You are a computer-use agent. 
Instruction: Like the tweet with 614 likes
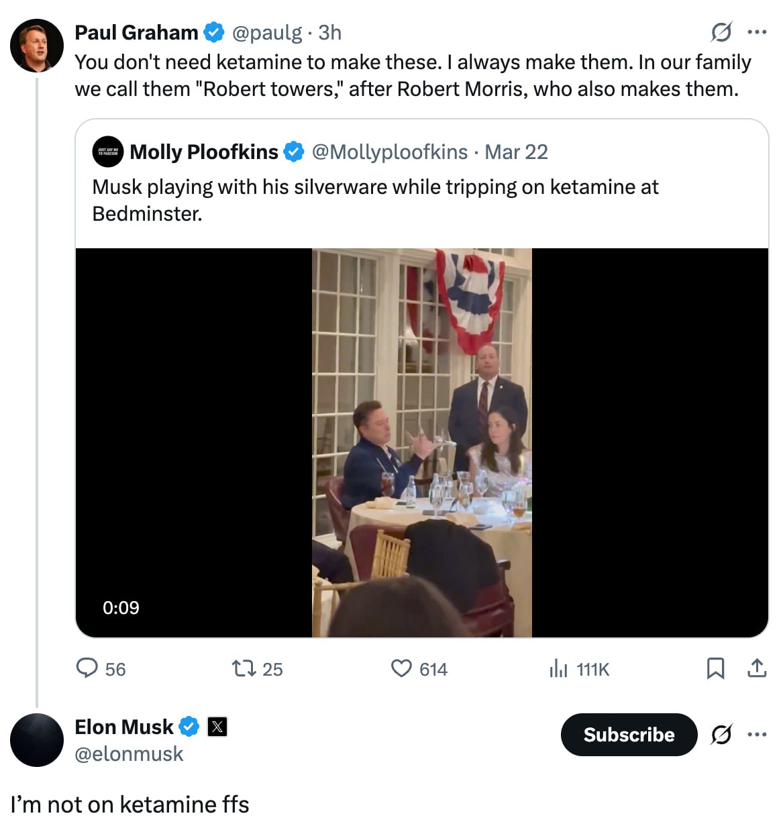pyautogui.click(x=401, y=668)
